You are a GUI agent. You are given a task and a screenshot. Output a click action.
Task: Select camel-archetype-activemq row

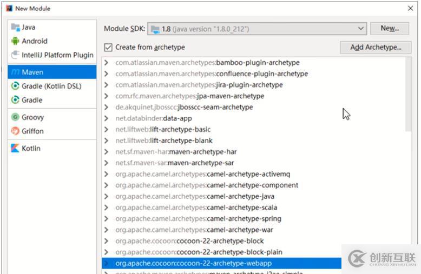click(254, 174)
